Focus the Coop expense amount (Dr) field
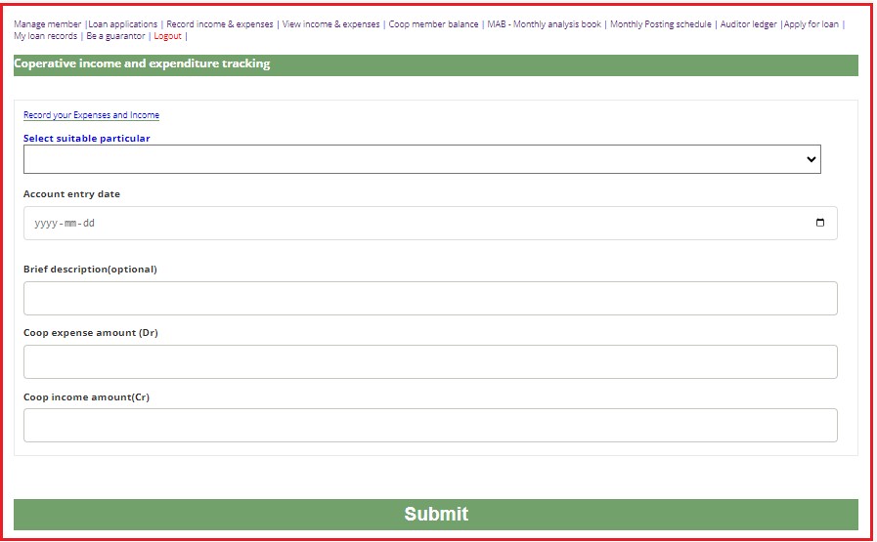Viewport: 877px width, 542px height. click(430, 361)
